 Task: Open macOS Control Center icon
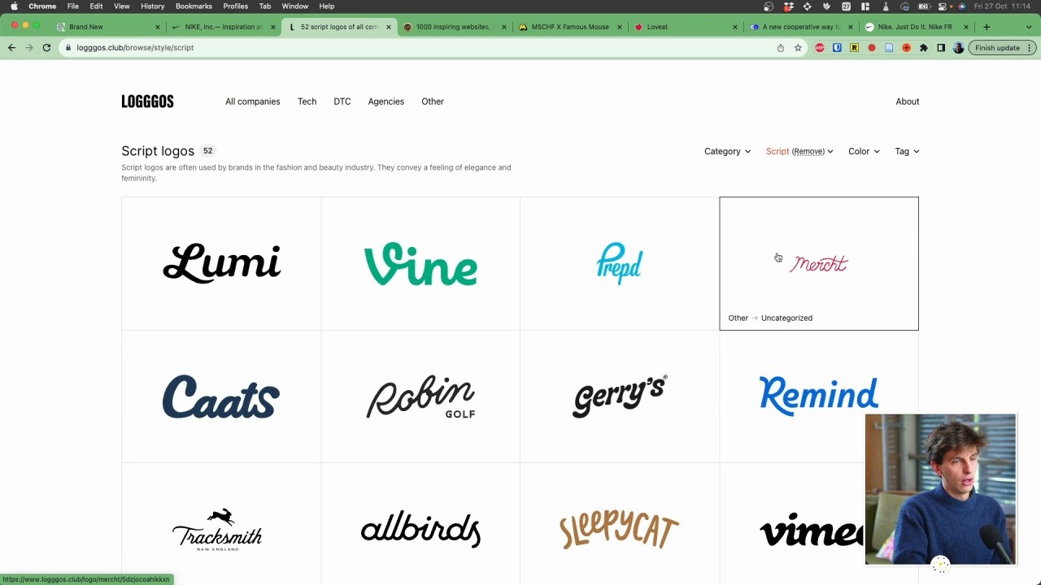[944, 6]
